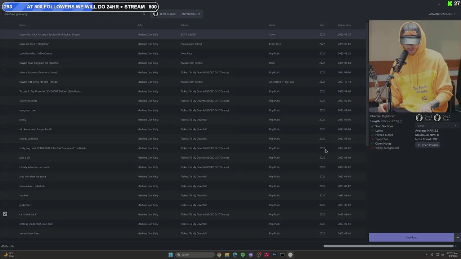
Task: Check the box for Empty Out Your Pockets row
Action: [5, 35]
